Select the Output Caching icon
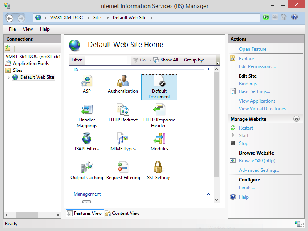The width and height of the screenshot is (308, 231). click(x=87, y=168)
